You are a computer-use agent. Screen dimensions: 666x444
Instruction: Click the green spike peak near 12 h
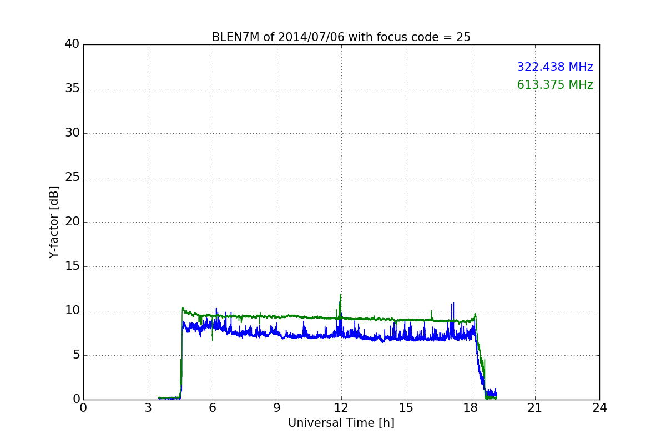[340, 295]
